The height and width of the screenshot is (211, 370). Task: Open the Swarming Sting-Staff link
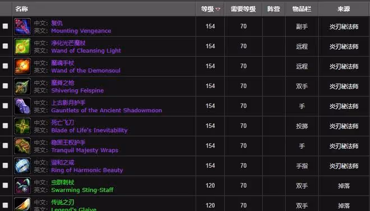click(82, 190)
